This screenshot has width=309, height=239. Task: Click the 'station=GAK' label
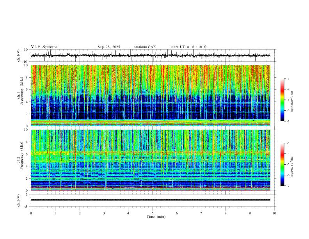[145, 47]
